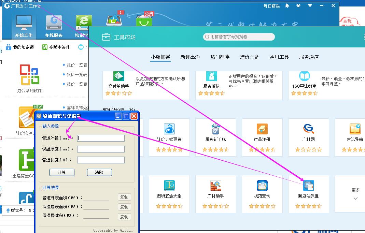Screen dimensions: 365x233
Task: Open the title bar dropdown triangle menu
Action: (x=310, y=5)
